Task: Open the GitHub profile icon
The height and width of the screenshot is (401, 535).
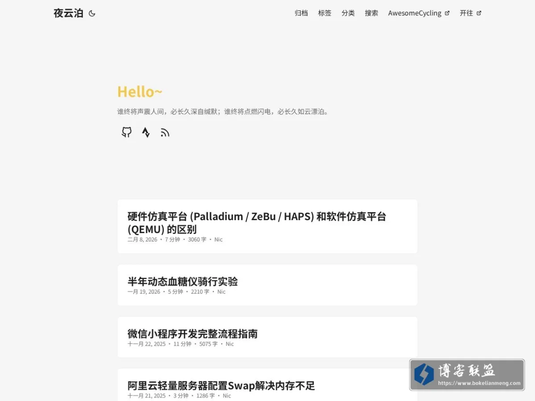Action: point(127,132)
